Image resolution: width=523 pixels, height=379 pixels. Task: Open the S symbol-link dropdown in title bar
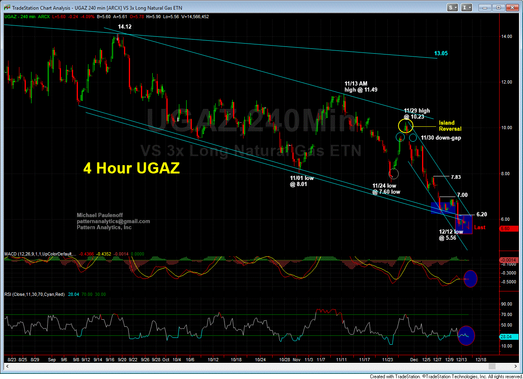point(452,8)
